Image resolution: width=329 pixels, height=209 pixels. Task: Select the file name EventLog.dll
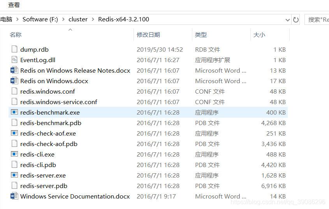click(38, 60)
